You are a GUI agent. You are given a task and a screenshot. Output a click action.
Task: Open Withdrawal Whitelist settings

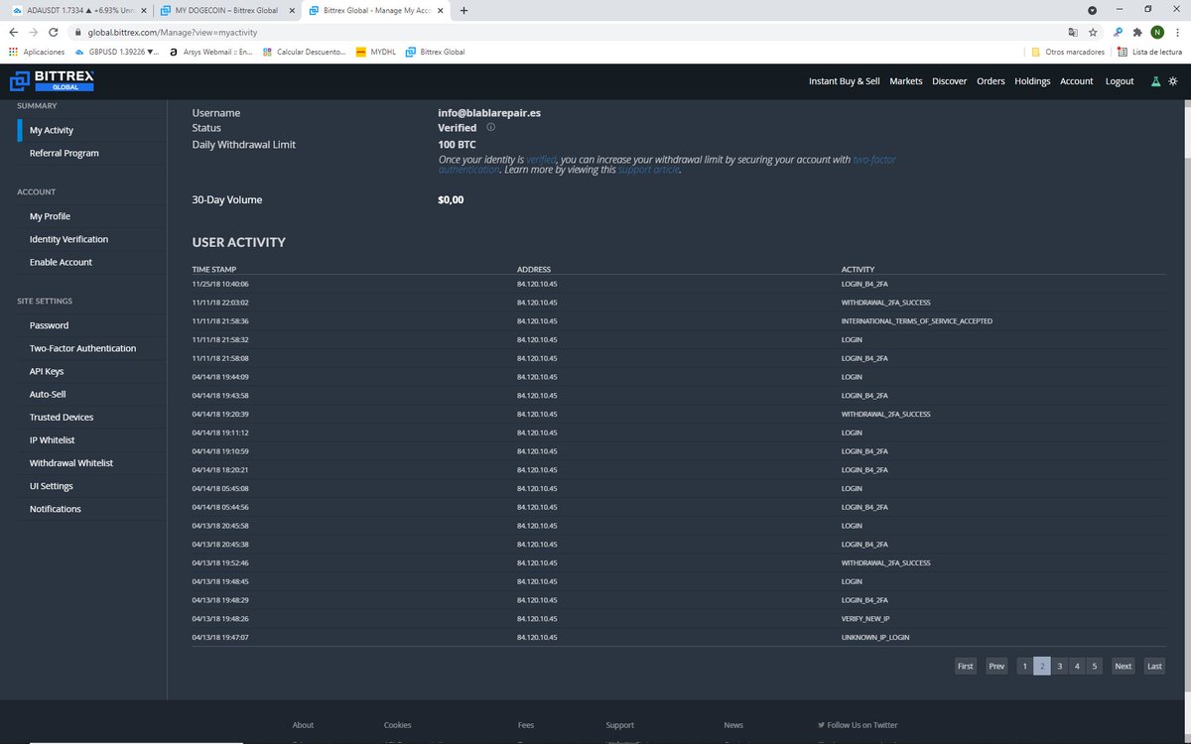pyautogui.click(x=71, y=463)
